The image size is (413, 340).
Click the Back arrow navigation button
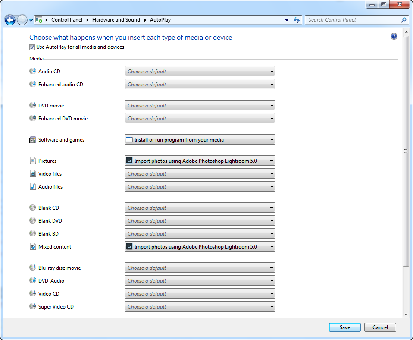pos(10,20)
